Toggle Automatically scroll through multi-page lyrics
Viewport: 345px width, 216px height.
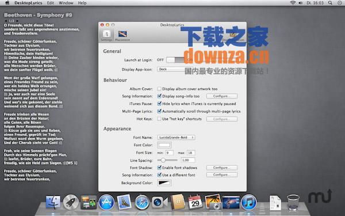tap(159, 111)
